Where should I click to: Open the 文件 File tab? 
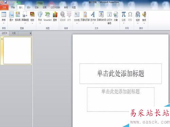coord(4,7)
